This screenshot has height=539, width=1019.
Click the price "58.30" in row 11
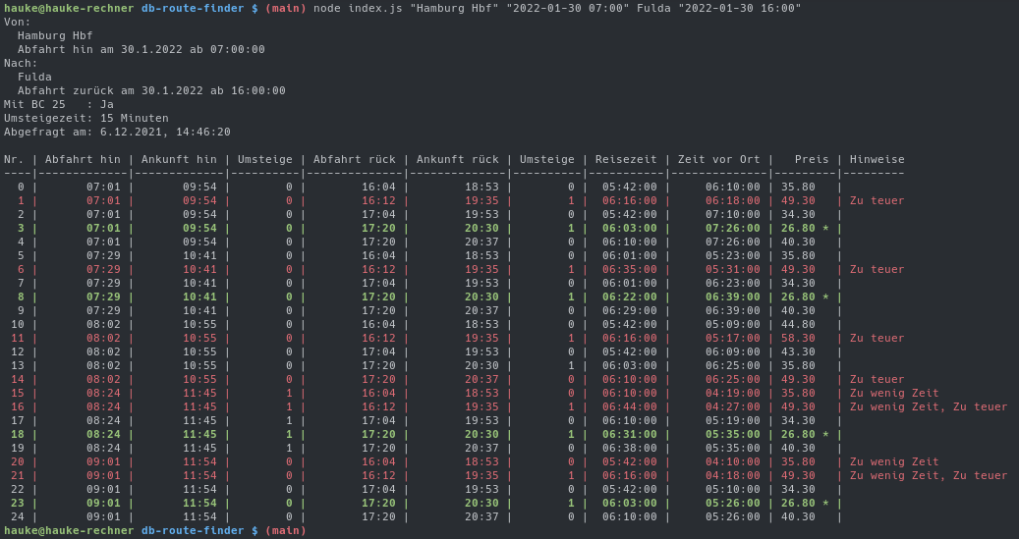point(798,339)
